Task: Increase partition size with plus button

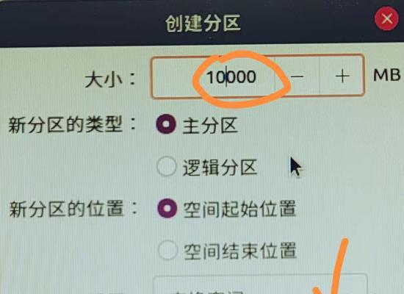Action: pos(342,76)
